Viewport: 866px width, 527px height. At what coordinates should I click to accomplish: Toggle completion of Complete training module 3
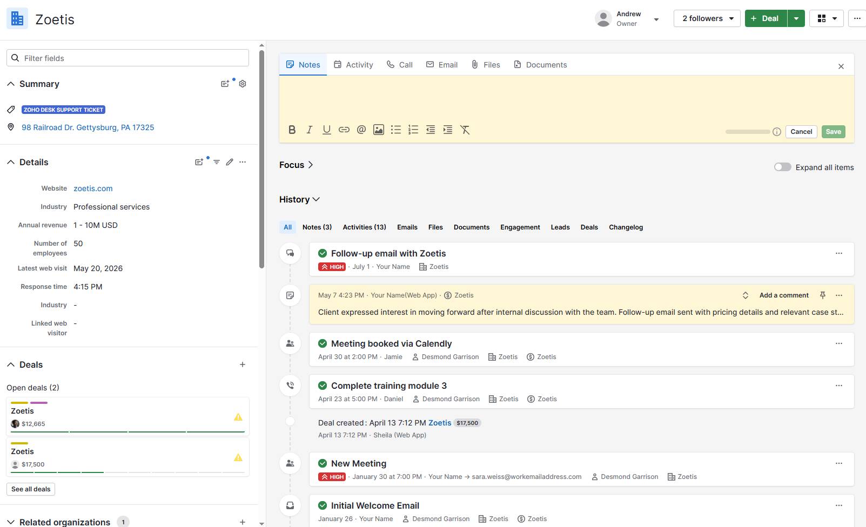[x=323, y=386]
